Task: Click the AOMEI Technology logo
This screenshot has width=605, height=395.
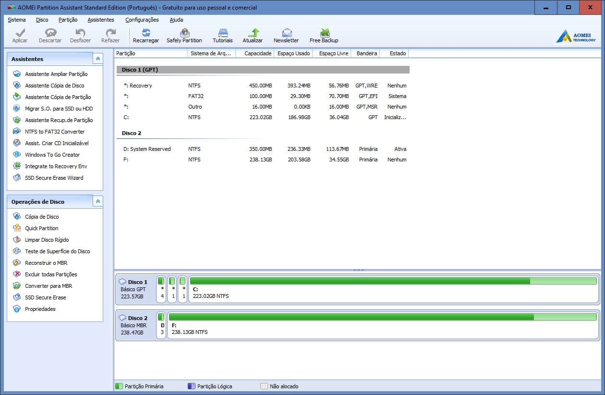Action: (x=576, y=36)
